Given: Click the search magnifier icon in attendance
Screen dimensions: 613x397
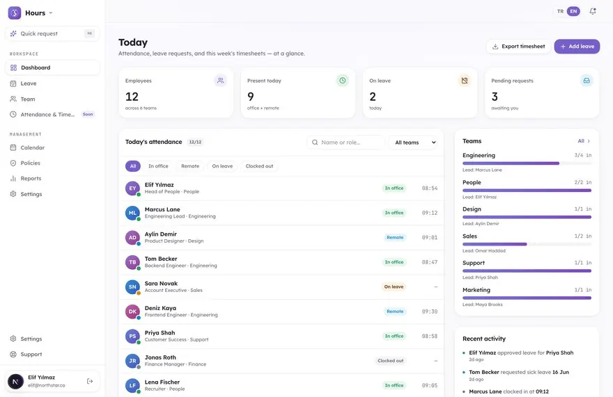Looking at the screenshot, I should tap(315, 143).
